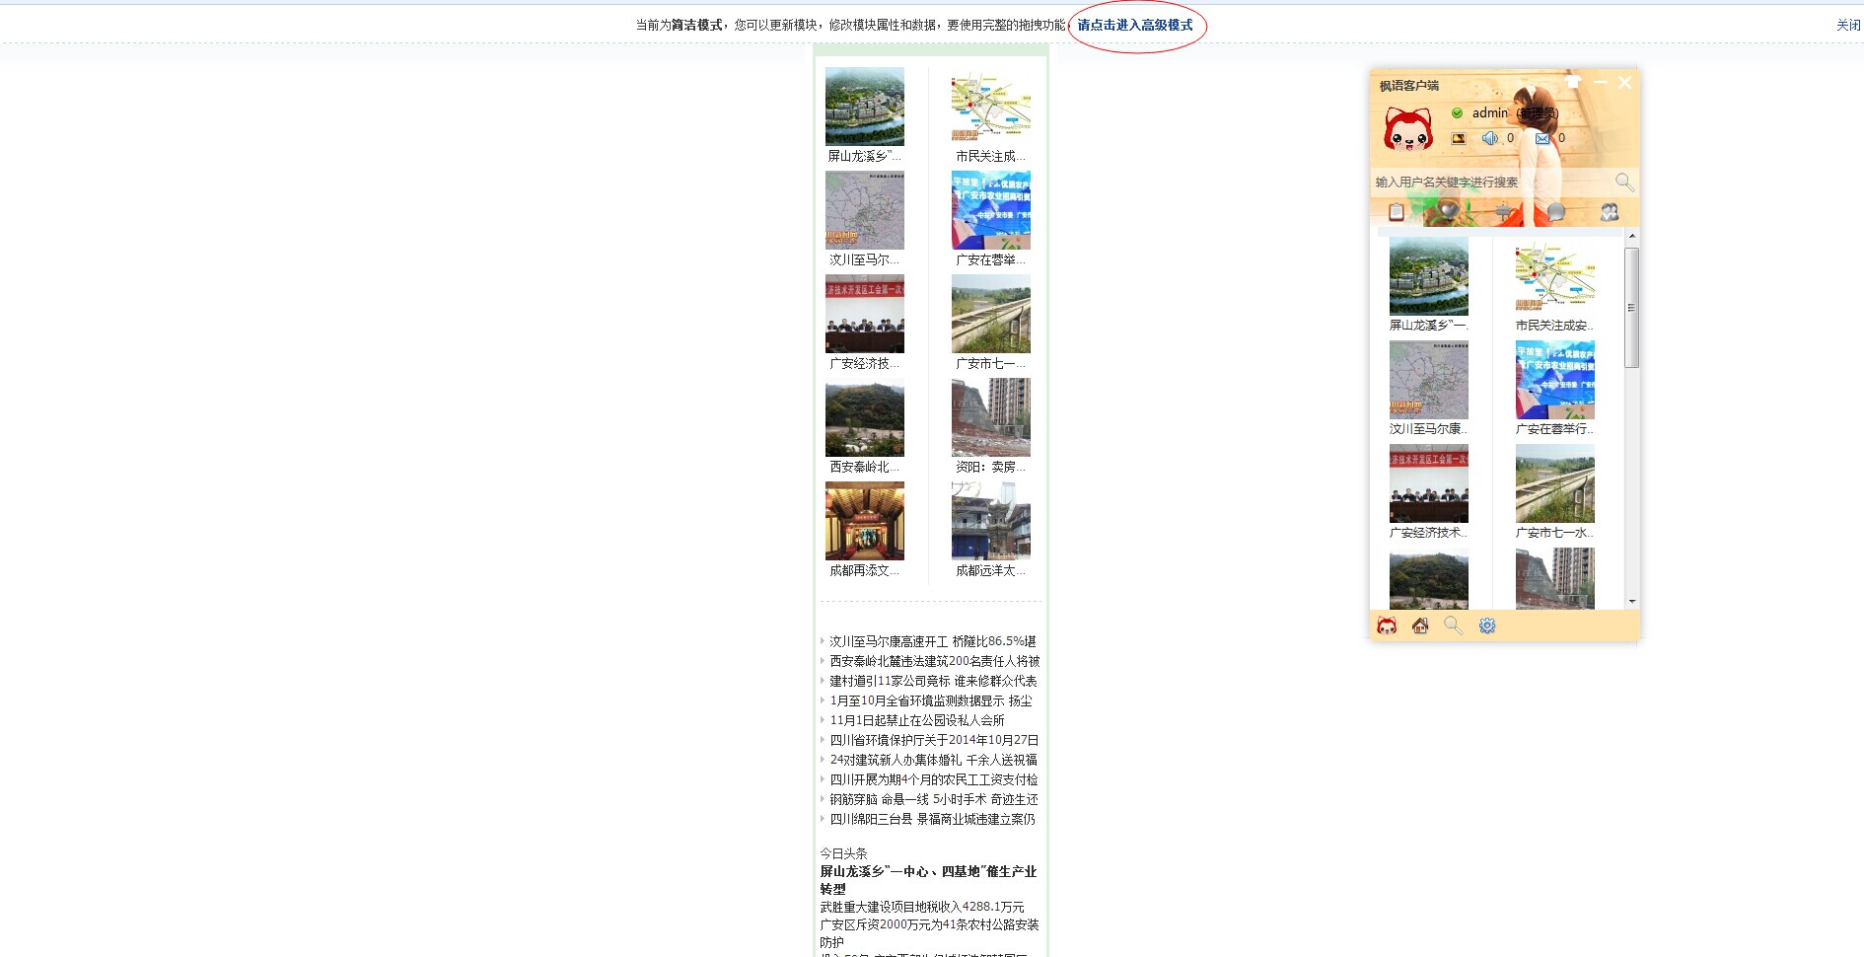1864x957 pixels.
Task: Switch to the signpost tab in client
Action: pos(1502,210)
